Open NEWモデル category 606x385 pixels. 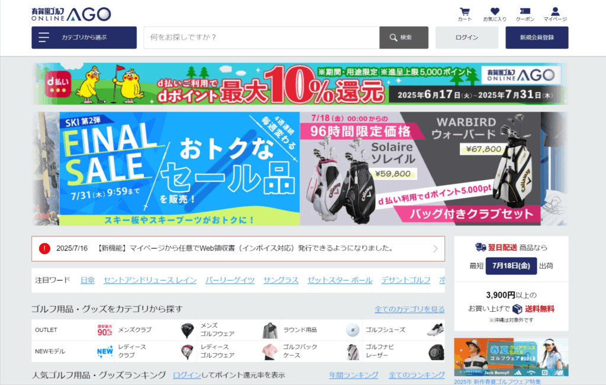coord(73,351)
